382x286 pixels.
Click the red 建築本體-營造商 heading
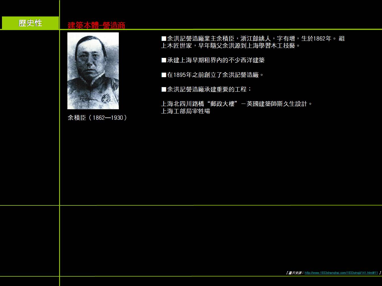point(96,26)
